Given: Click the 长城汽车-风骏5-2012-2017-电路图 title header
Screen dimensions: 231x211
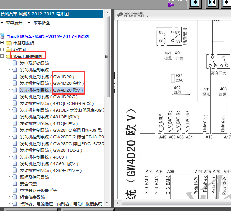Looking at the screenshot, I should coord(51,14).
